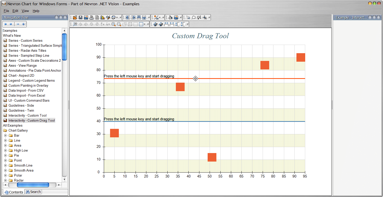Select 'Guidelines - Twin' example
Viewport: 383px width, 197px height.
point(21,110)
